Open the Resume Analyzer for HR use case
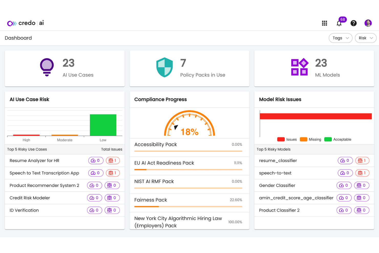Viewport: 379px width, 253px height. pyautogui.click(x=34, y=160)
